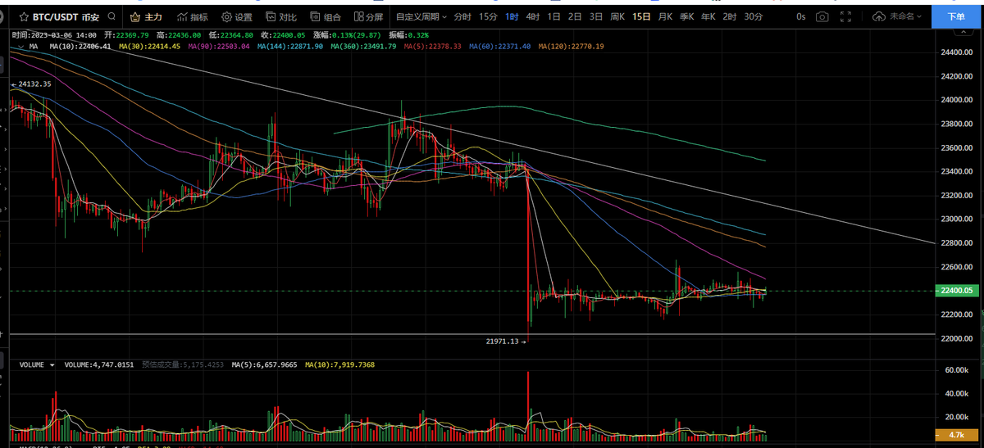
Task: Click the 0s countdown timer
Action: coord(800,16)
